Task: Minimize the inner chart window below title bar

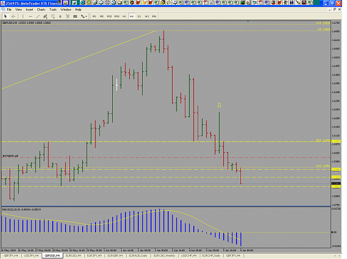Action: point(330,9)
